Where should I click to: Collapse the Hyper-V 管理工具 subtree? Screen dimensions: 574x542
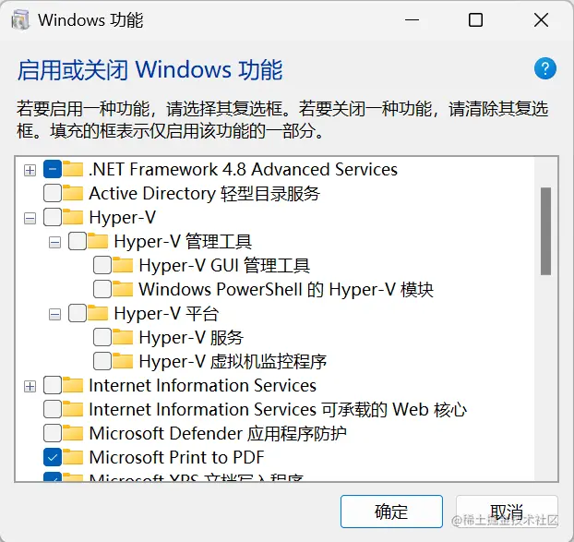click(x=54, y=242)
